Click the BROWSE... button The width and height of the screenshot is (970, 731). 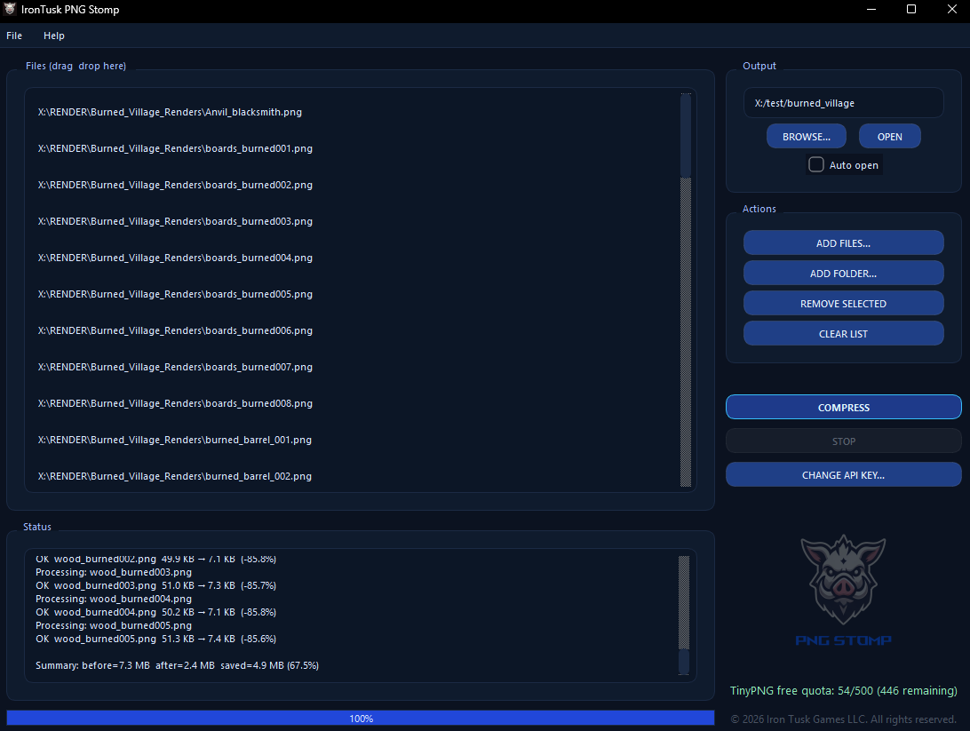806,137
